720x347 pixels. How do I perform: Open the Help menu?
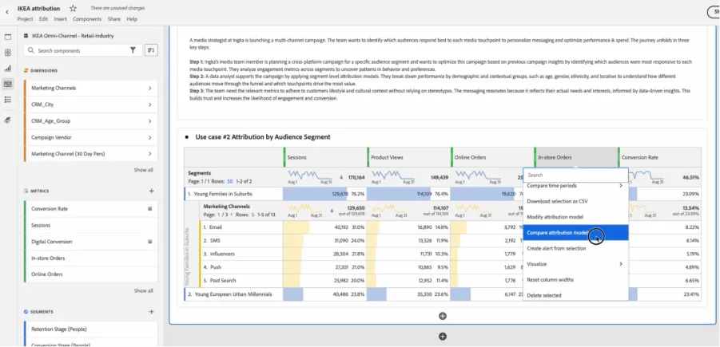(132, 19)
